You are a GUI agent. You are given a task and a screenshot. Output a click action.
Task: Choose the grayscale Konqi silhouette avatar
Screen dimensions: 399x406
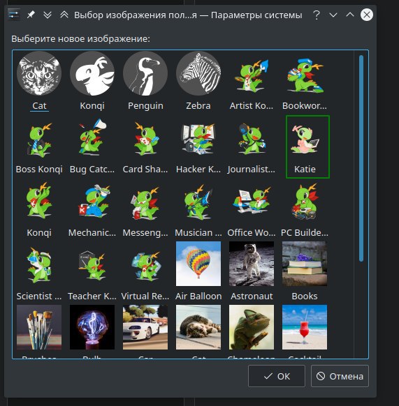[x=92, y=73]
